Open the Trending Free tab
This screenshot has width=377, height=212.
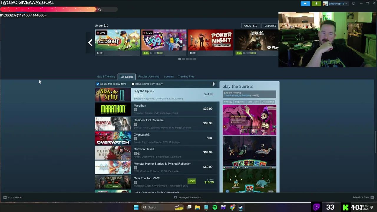tap(186, 77)
